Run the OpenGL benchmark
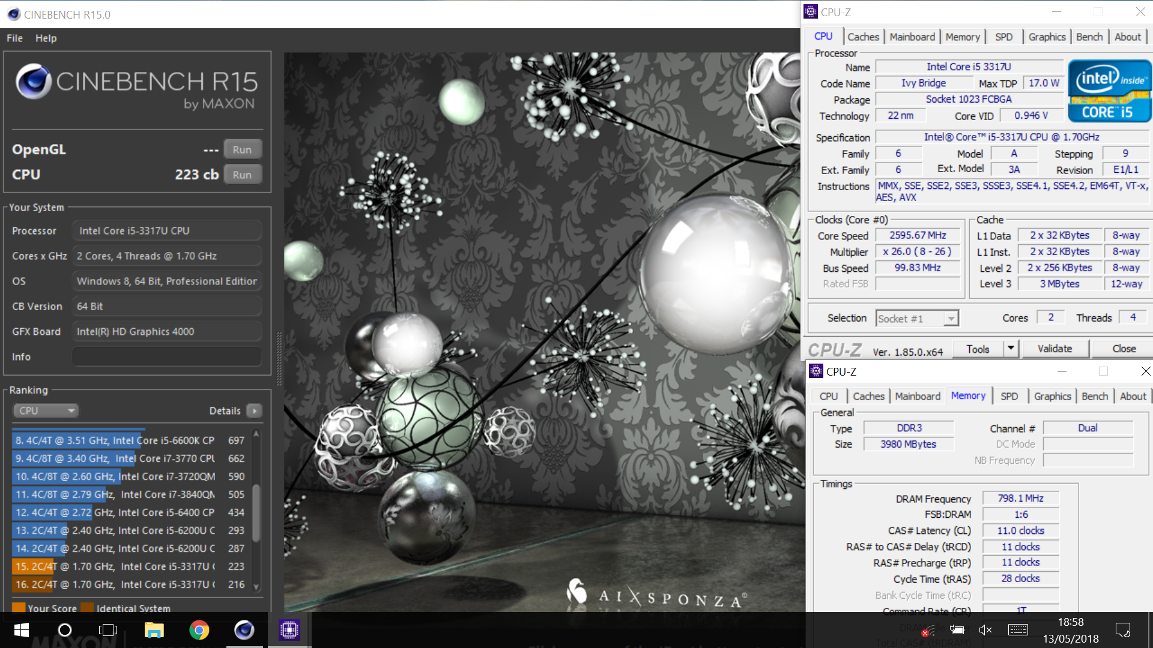 [242, 149]
